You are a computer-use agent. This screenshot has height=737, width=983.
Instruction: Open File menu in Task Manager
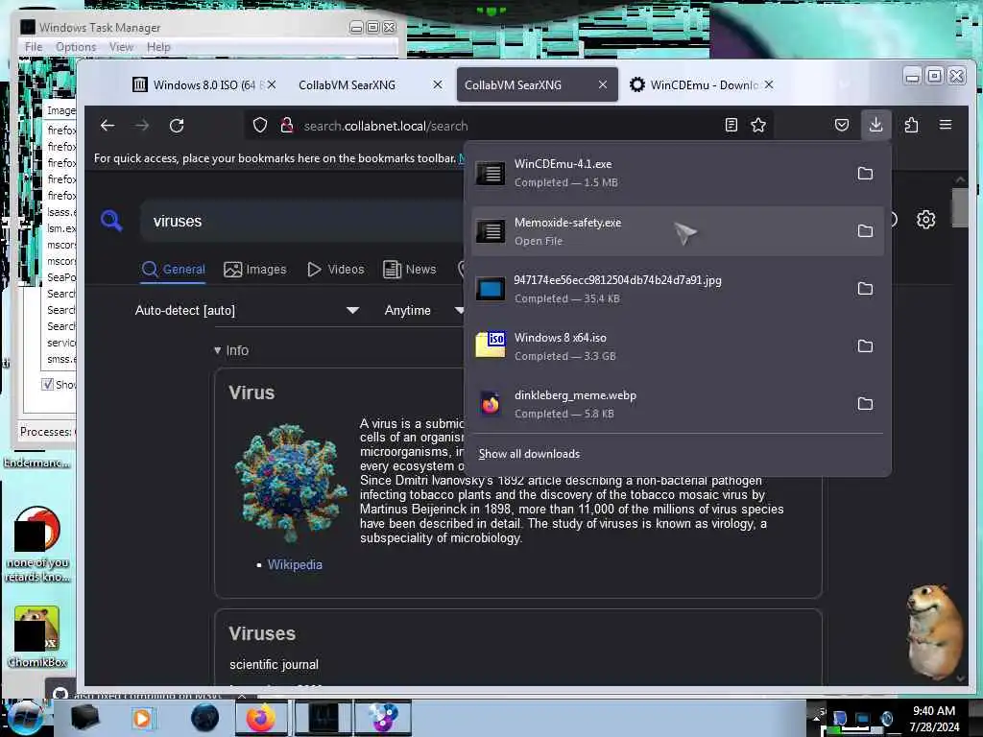[x=34, y=47]
